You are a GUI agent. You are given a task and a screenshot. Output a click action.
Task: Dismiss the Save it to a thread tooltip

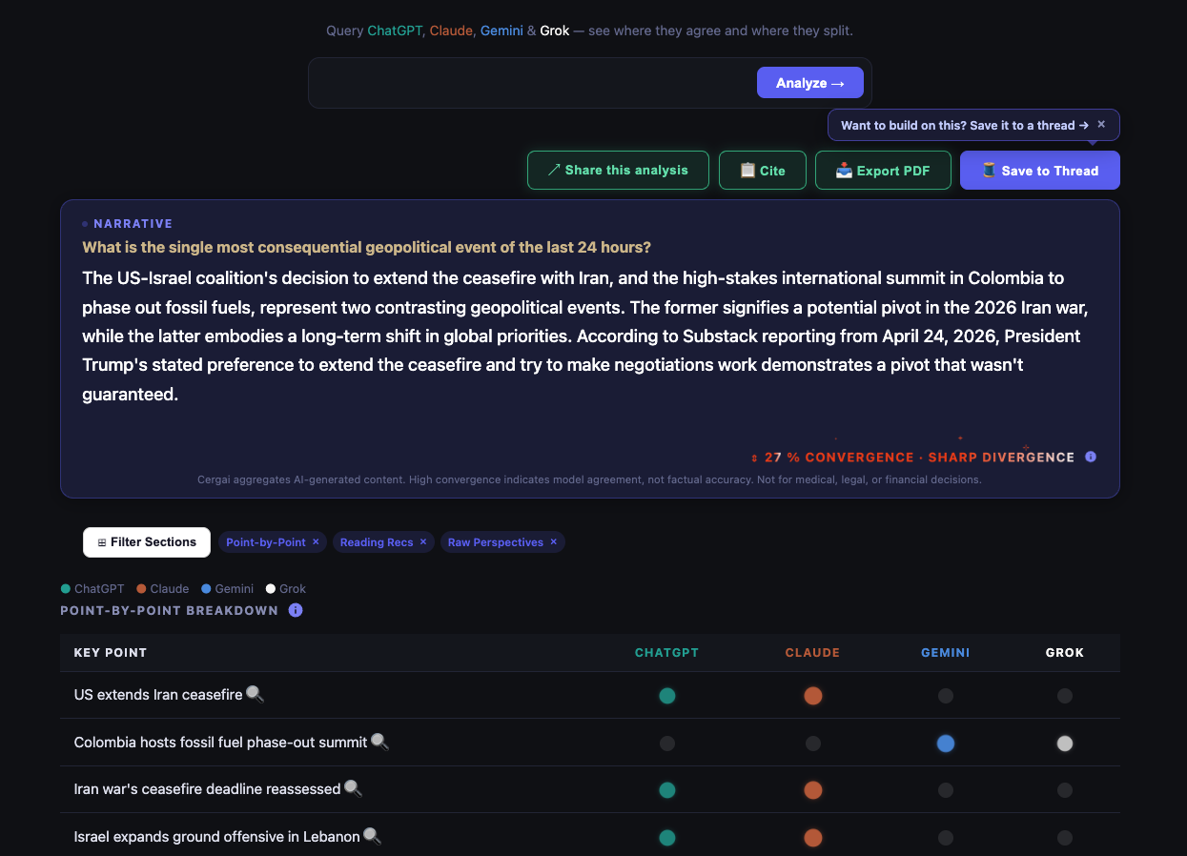(1101, 125)
